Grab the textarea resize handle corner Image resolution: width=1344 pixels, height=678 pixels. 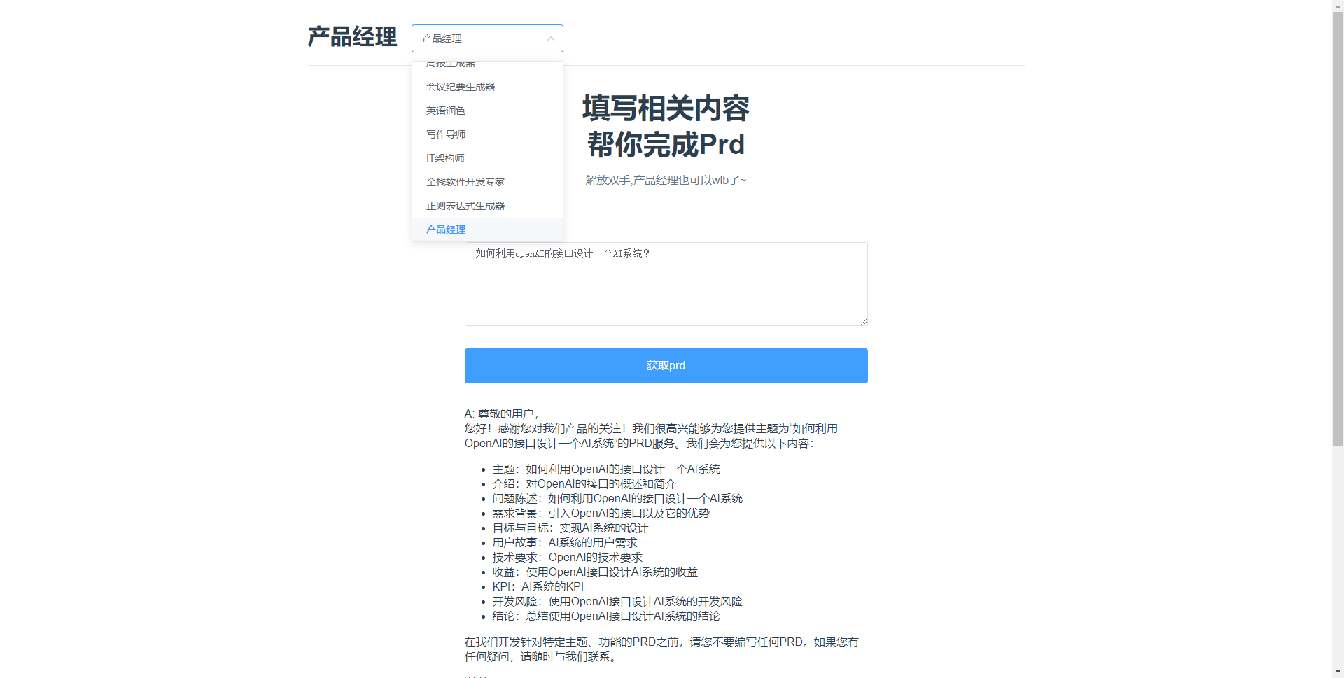[x=864, y=322]
